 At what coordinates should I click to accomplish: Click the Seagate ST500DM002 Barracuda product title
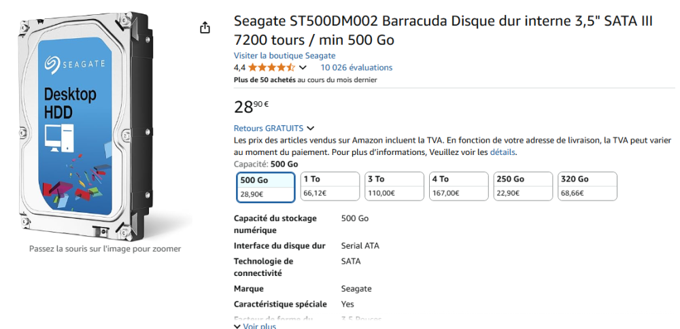443,31
